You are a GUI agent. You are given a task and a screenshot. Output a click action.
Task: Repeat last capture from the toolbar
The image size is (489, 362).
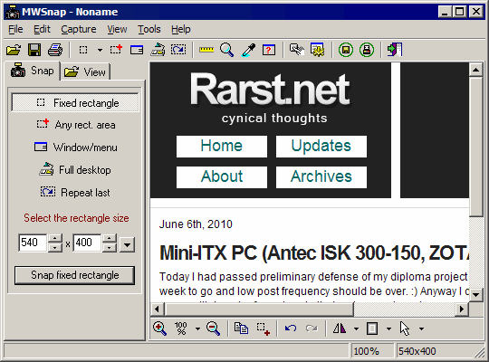tap(178, 50)
